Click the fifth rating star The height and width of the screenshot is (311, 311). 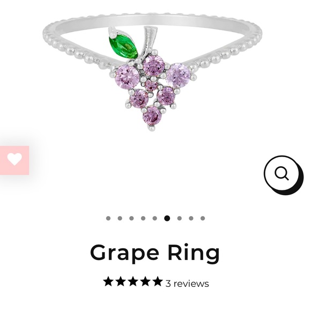point(157,282)
